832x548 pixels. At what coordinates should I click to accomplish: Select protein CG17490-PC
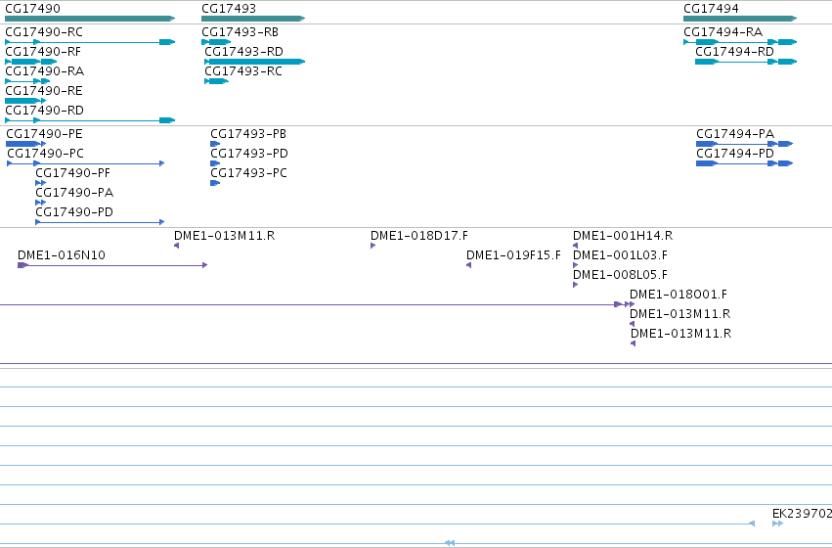pos(46,154)
